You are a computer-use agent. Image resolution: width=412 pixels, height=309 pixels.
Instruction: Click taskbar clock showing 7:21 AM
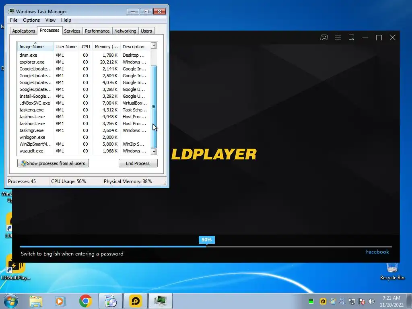(391, 301)
